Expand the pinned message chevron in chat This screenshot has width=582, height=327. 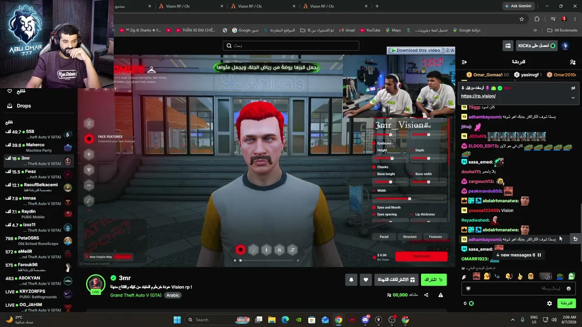coord(573,97)
